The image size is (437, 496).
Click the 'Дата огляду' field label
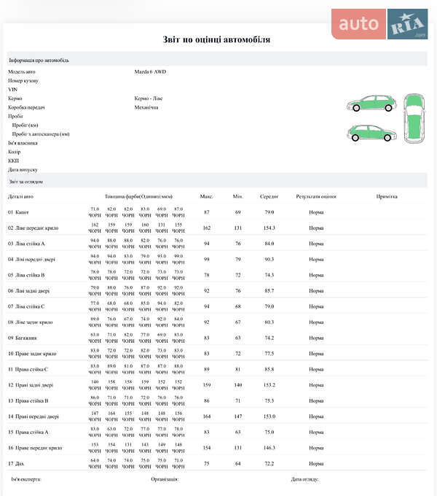click(x=304, y=479)
